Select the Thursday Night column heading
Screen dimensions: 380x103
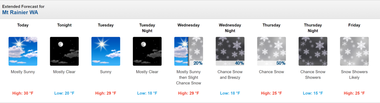pyautogui.click(x=313, y=28)
